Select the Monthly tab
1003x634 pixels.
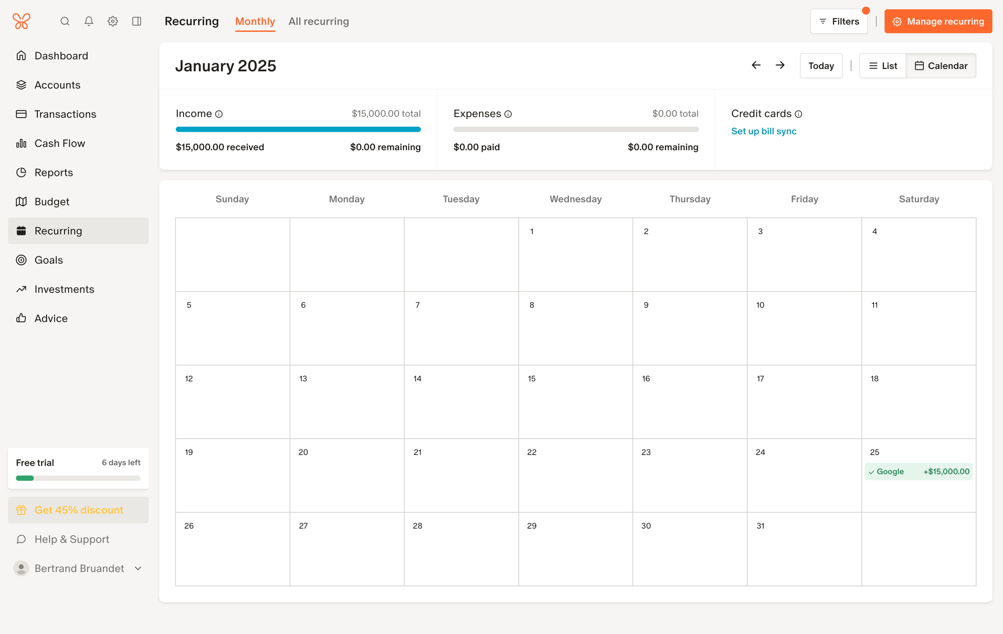(255, 21)
